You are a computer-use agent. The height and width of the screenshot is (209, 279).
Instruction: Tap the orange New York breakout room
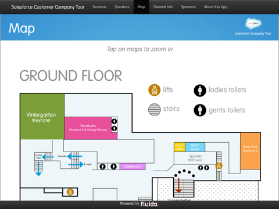point(250,151)
